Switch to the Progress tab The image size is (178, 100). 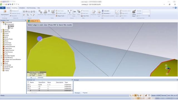[x=85, y=93]
